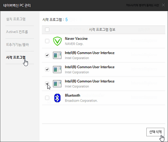Image resolution: width=168 pixels, height=142 pixels.
Task: Click the Broadcom Corporation. publisher text
Action: click(x=81, y=101)
